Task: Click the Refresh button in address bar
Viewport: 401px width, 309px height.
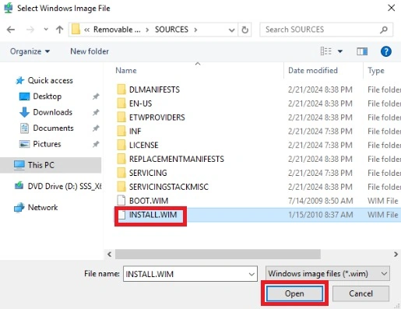Action: pyautogui.click(x=244, y=30)
